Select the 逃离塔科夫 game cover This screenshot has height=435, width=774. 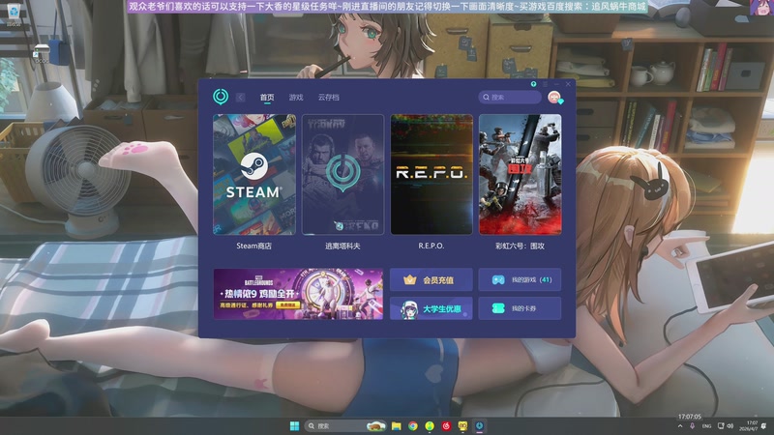pos(342,175)
